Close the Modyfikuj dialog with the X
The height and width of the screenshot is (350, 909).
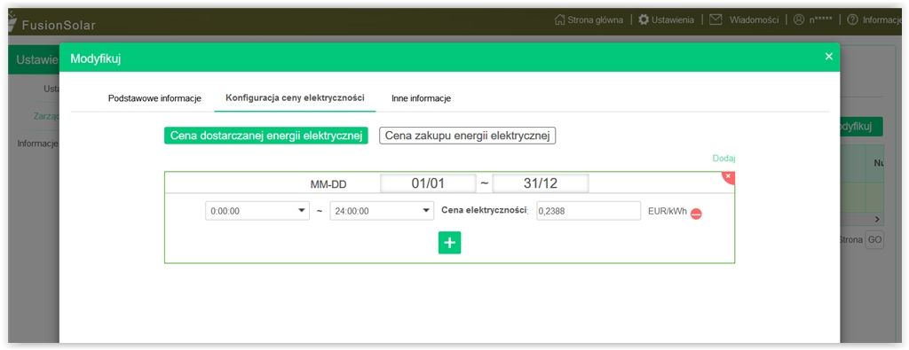tap(828, 56)
